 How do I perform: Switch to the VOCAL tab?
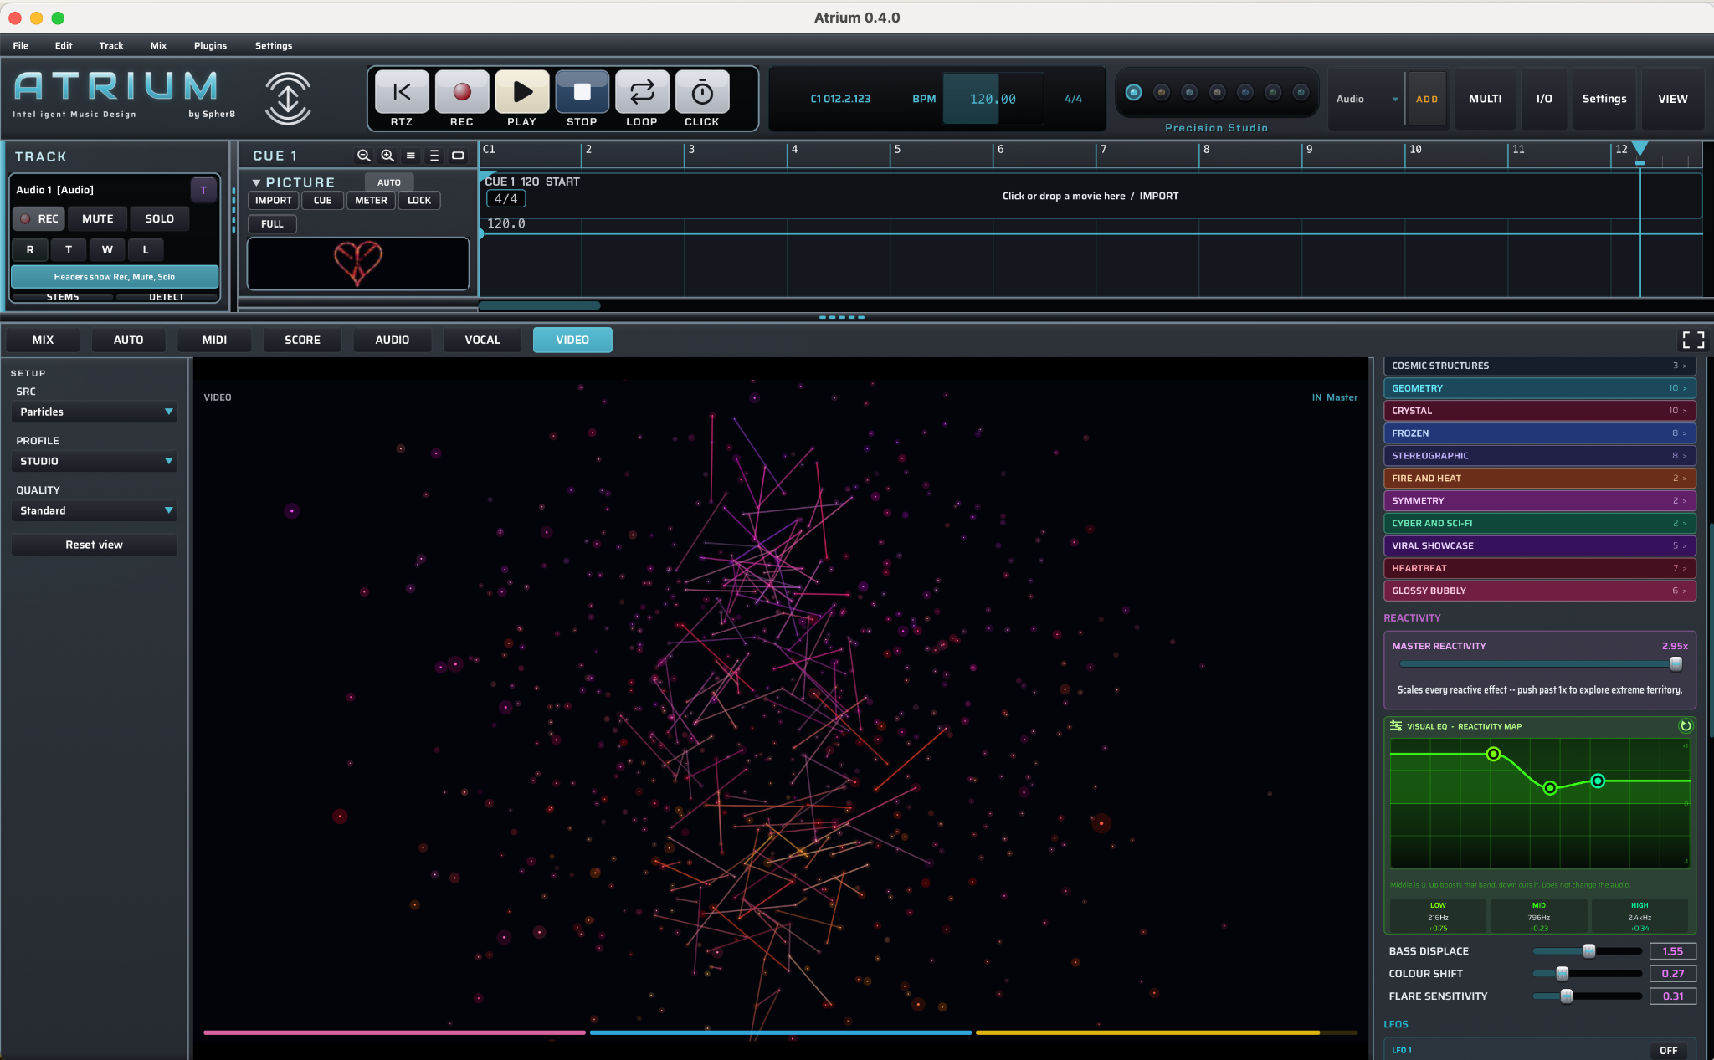coord(483,341)
